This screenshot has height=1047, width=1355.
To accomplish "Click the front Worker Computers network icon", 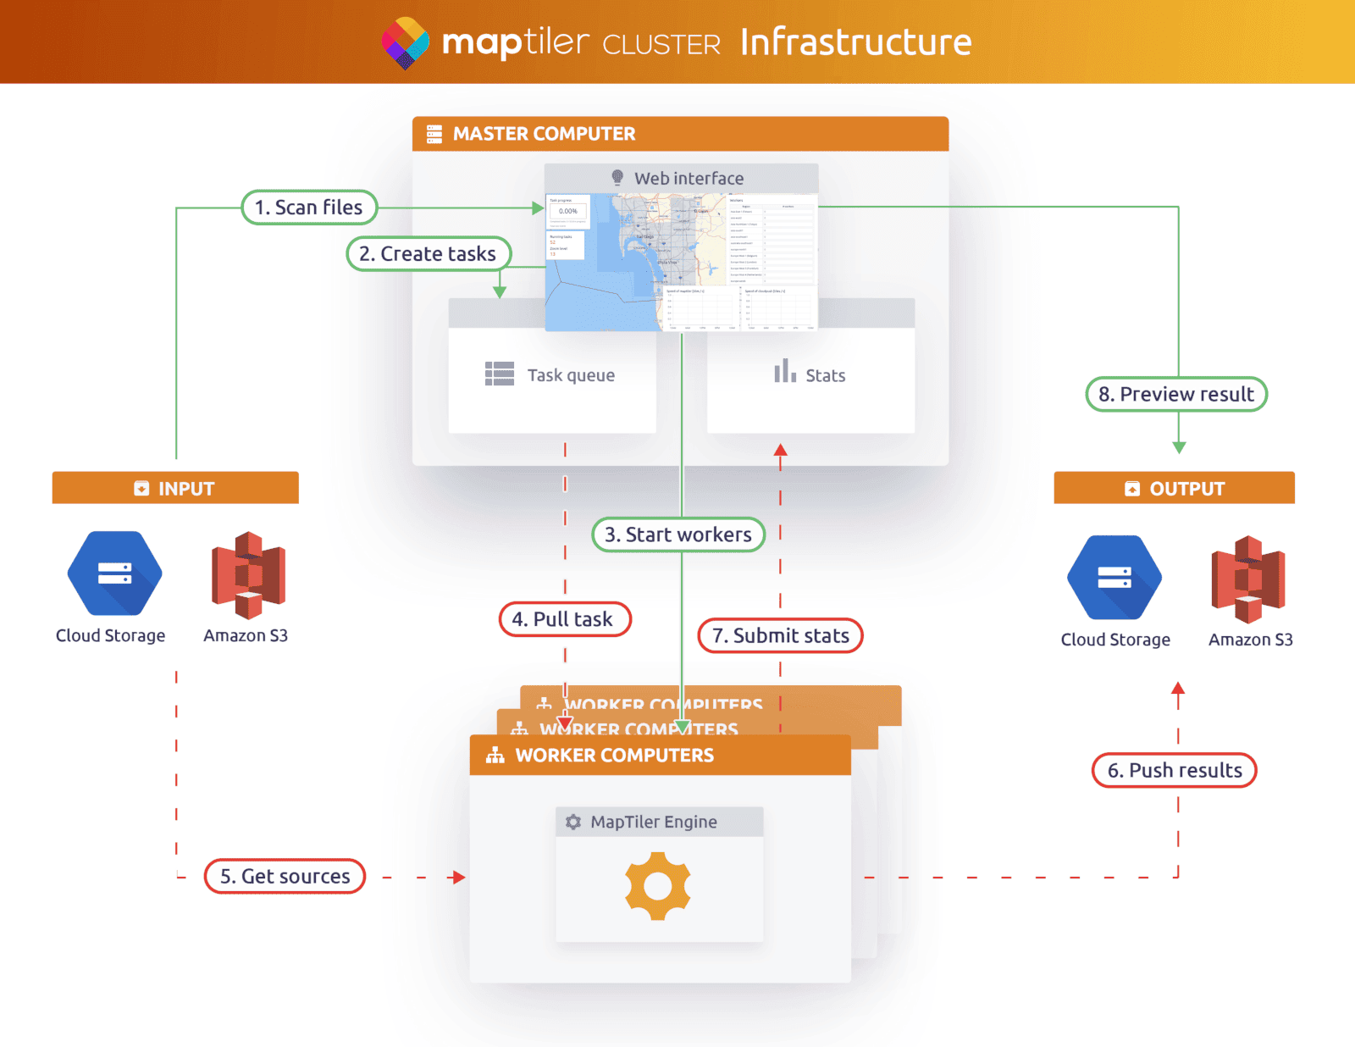I will coord(495,756).
